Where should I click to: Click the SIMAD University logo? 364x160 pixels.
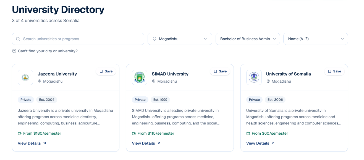pos(140,77)
